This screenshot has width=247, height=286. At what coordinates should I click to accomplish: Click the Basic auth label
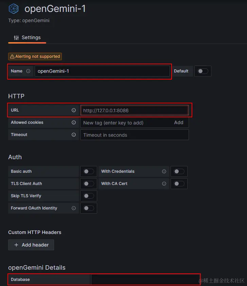21,171
